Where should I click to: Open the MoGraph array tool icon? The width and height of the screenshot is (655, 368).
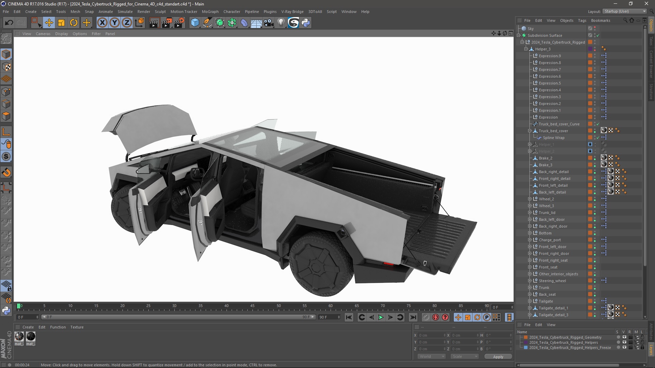coord(232,23)
